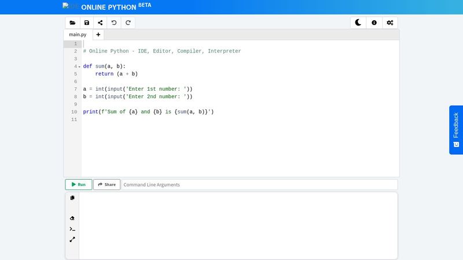This screenshot has width=463, height=260.
Task: Open the terminal prompt icon
Action: point(72,229)
